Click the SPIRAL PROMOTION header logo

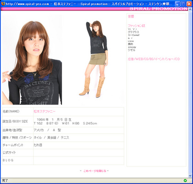159,9
